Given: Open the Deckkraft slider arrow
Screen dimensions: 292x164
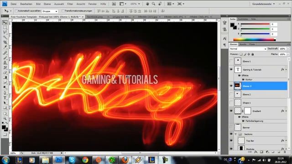Looking at the screenshot, I should 288,49.
